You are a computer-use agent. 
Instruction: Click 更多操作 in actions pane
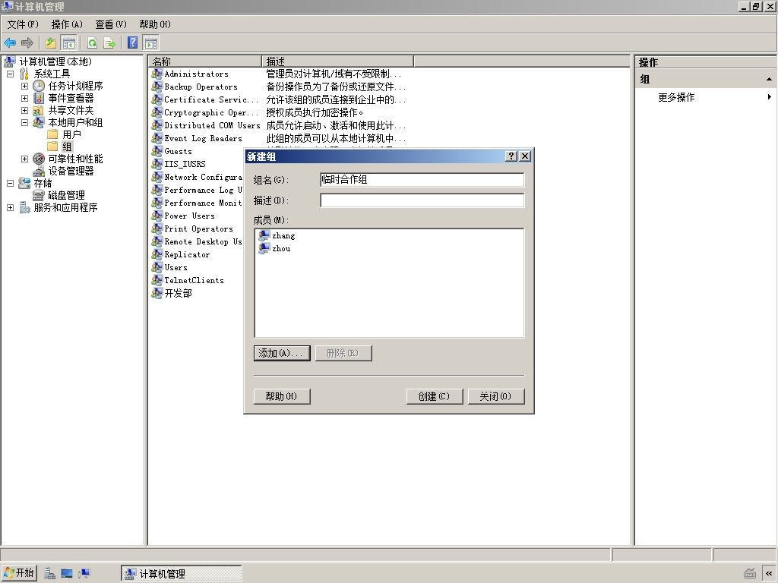tap(676, 97)
